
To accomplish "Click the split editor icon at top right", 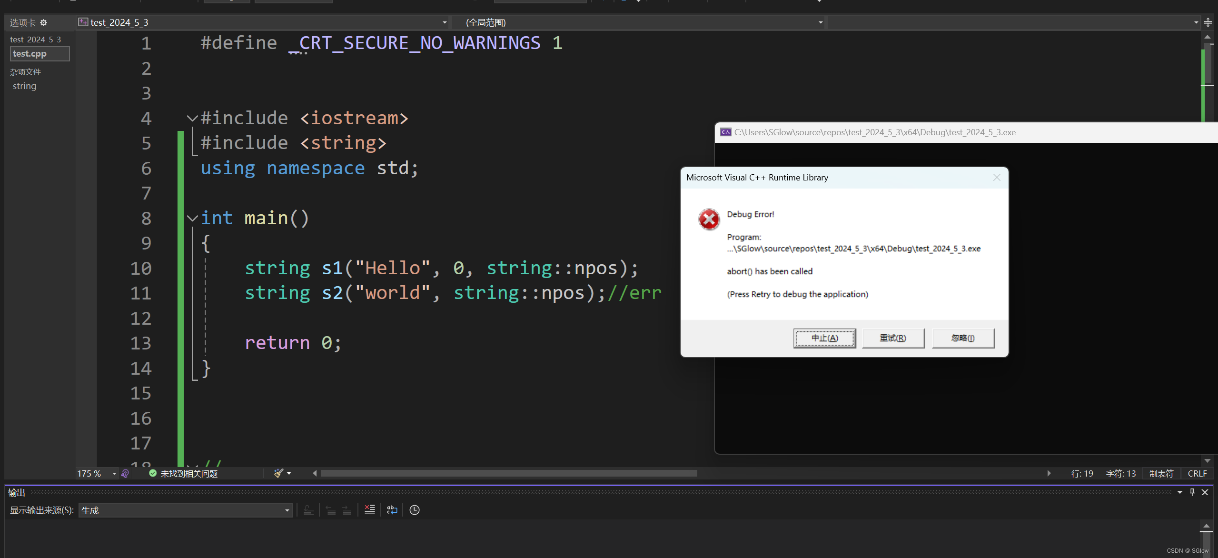I will point(1208,22).
